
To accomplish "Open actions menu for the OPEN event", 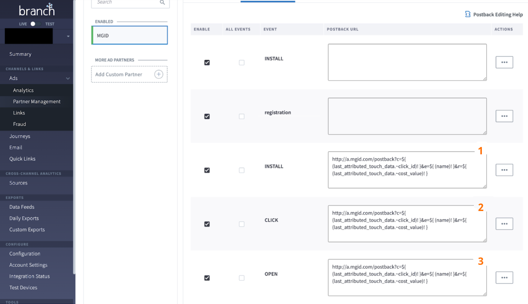I will [504, 277].
